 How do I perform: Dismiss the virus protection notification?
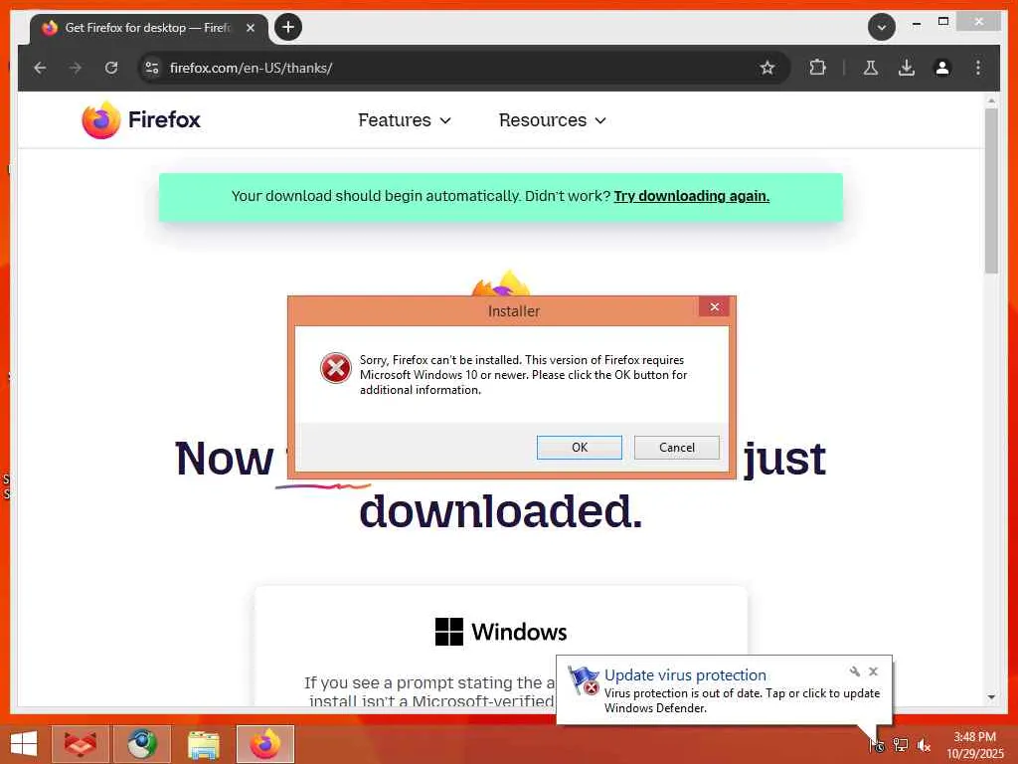tap(873, 671)
